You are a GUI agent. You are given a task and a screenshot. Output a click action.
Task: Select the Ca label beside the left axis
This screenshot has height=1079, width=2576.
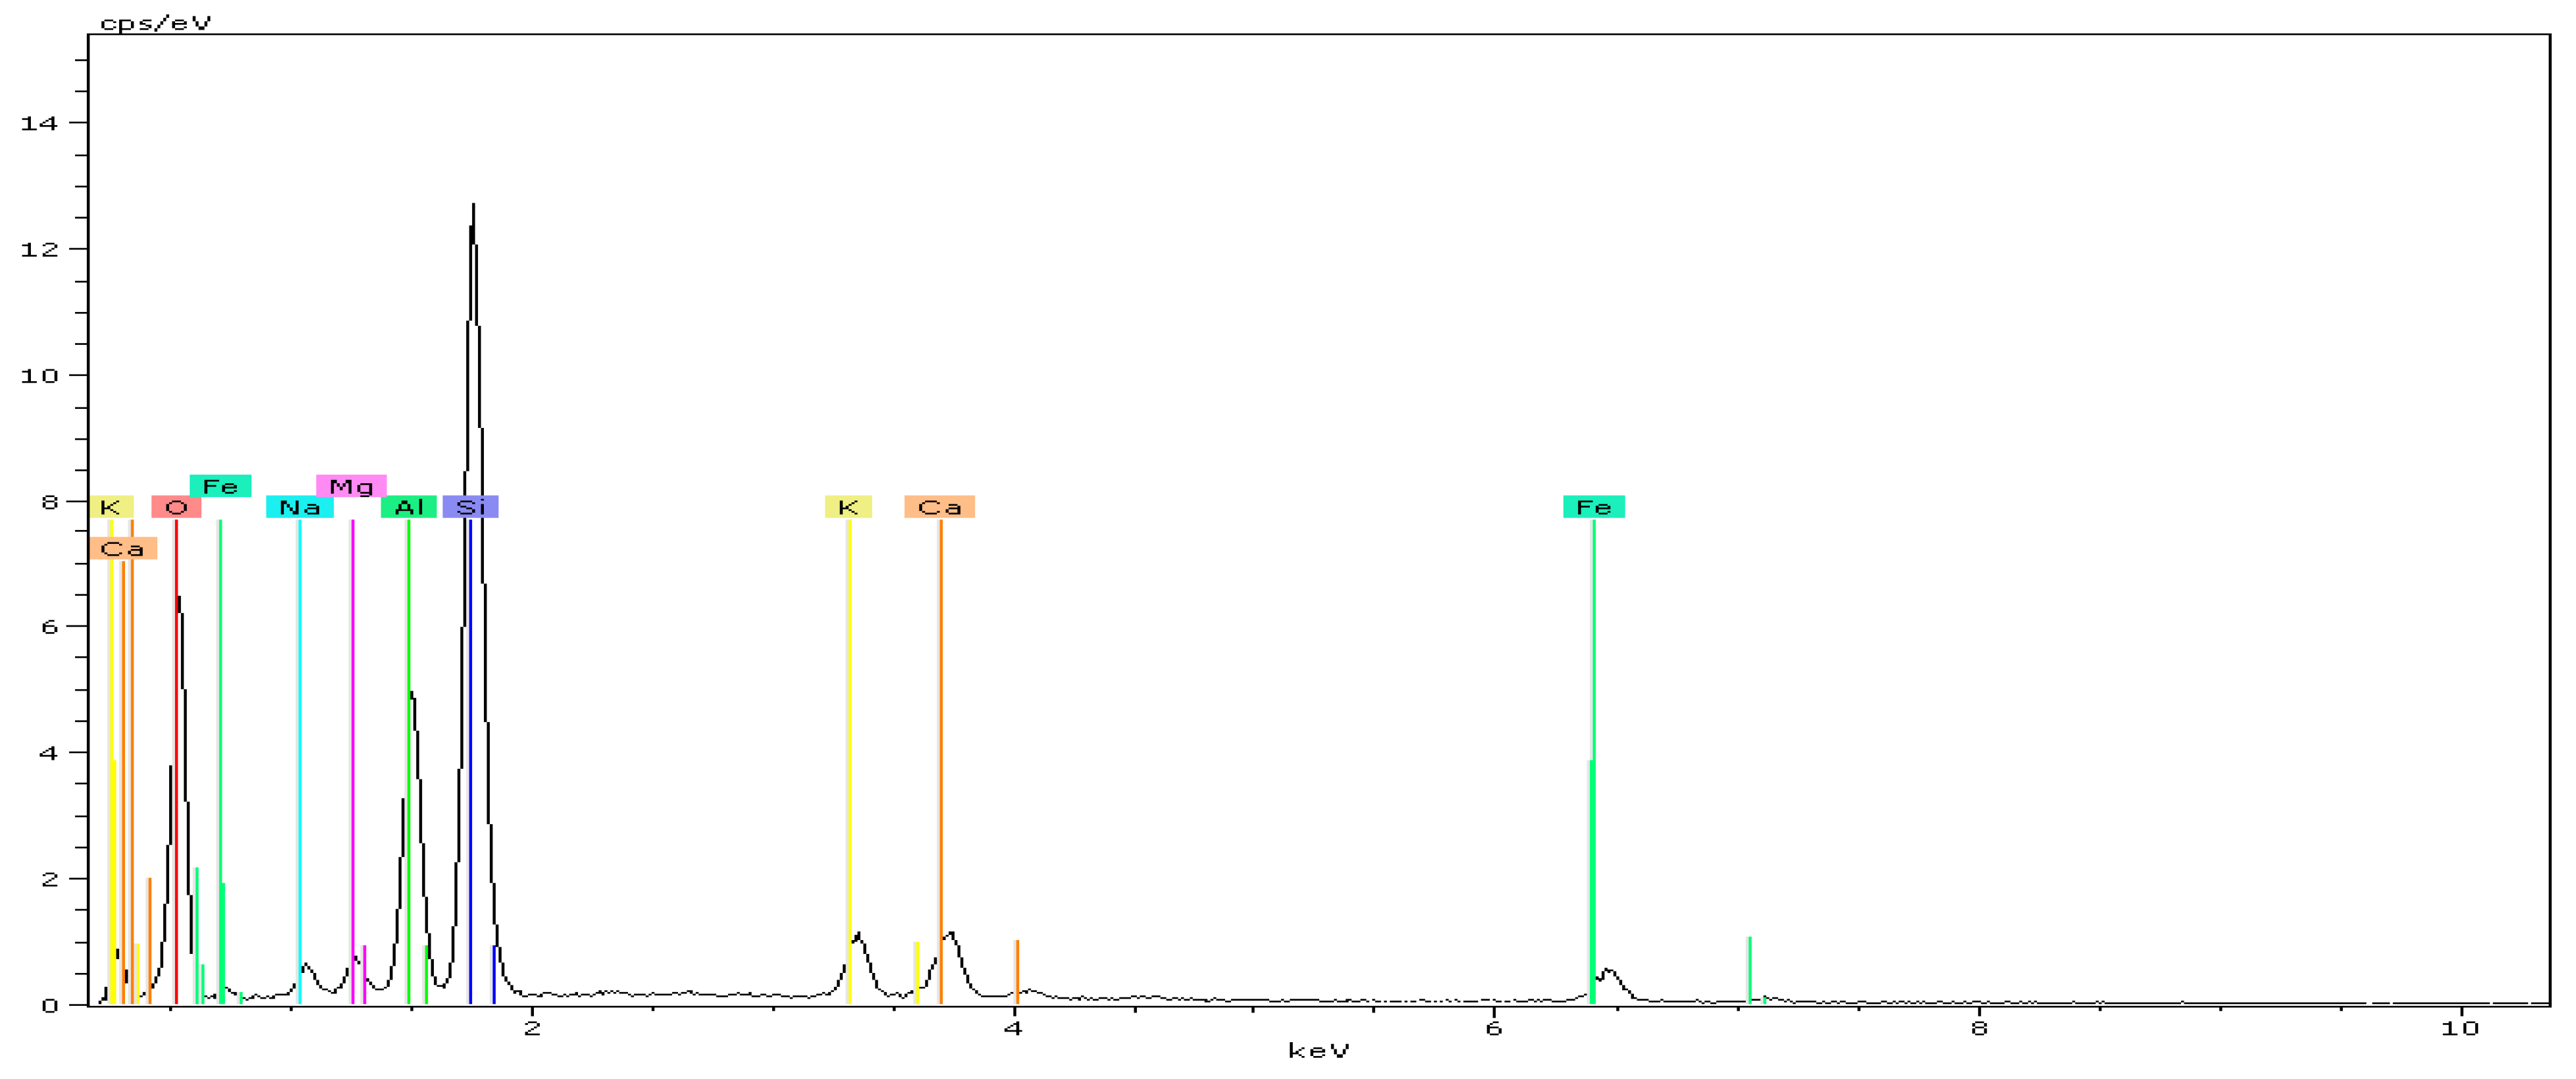point(122,548)
